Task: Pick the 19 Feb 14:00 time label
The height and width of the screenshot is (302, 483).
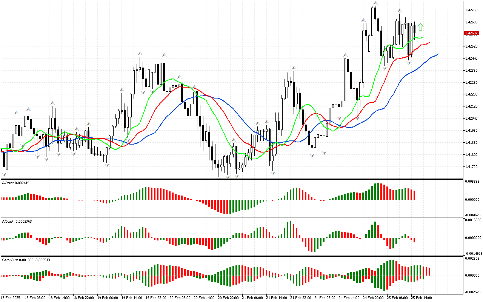Action: click(132, 298)
